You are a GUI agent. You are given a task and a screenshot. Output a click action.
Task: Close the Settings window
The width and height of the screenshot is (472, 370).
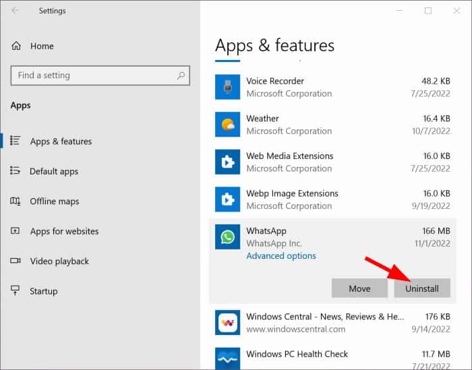point(456,11)
